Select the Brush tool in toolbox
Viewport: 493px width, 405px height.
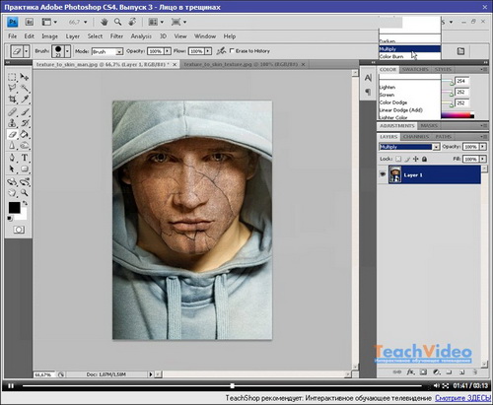tap(25, 112)
